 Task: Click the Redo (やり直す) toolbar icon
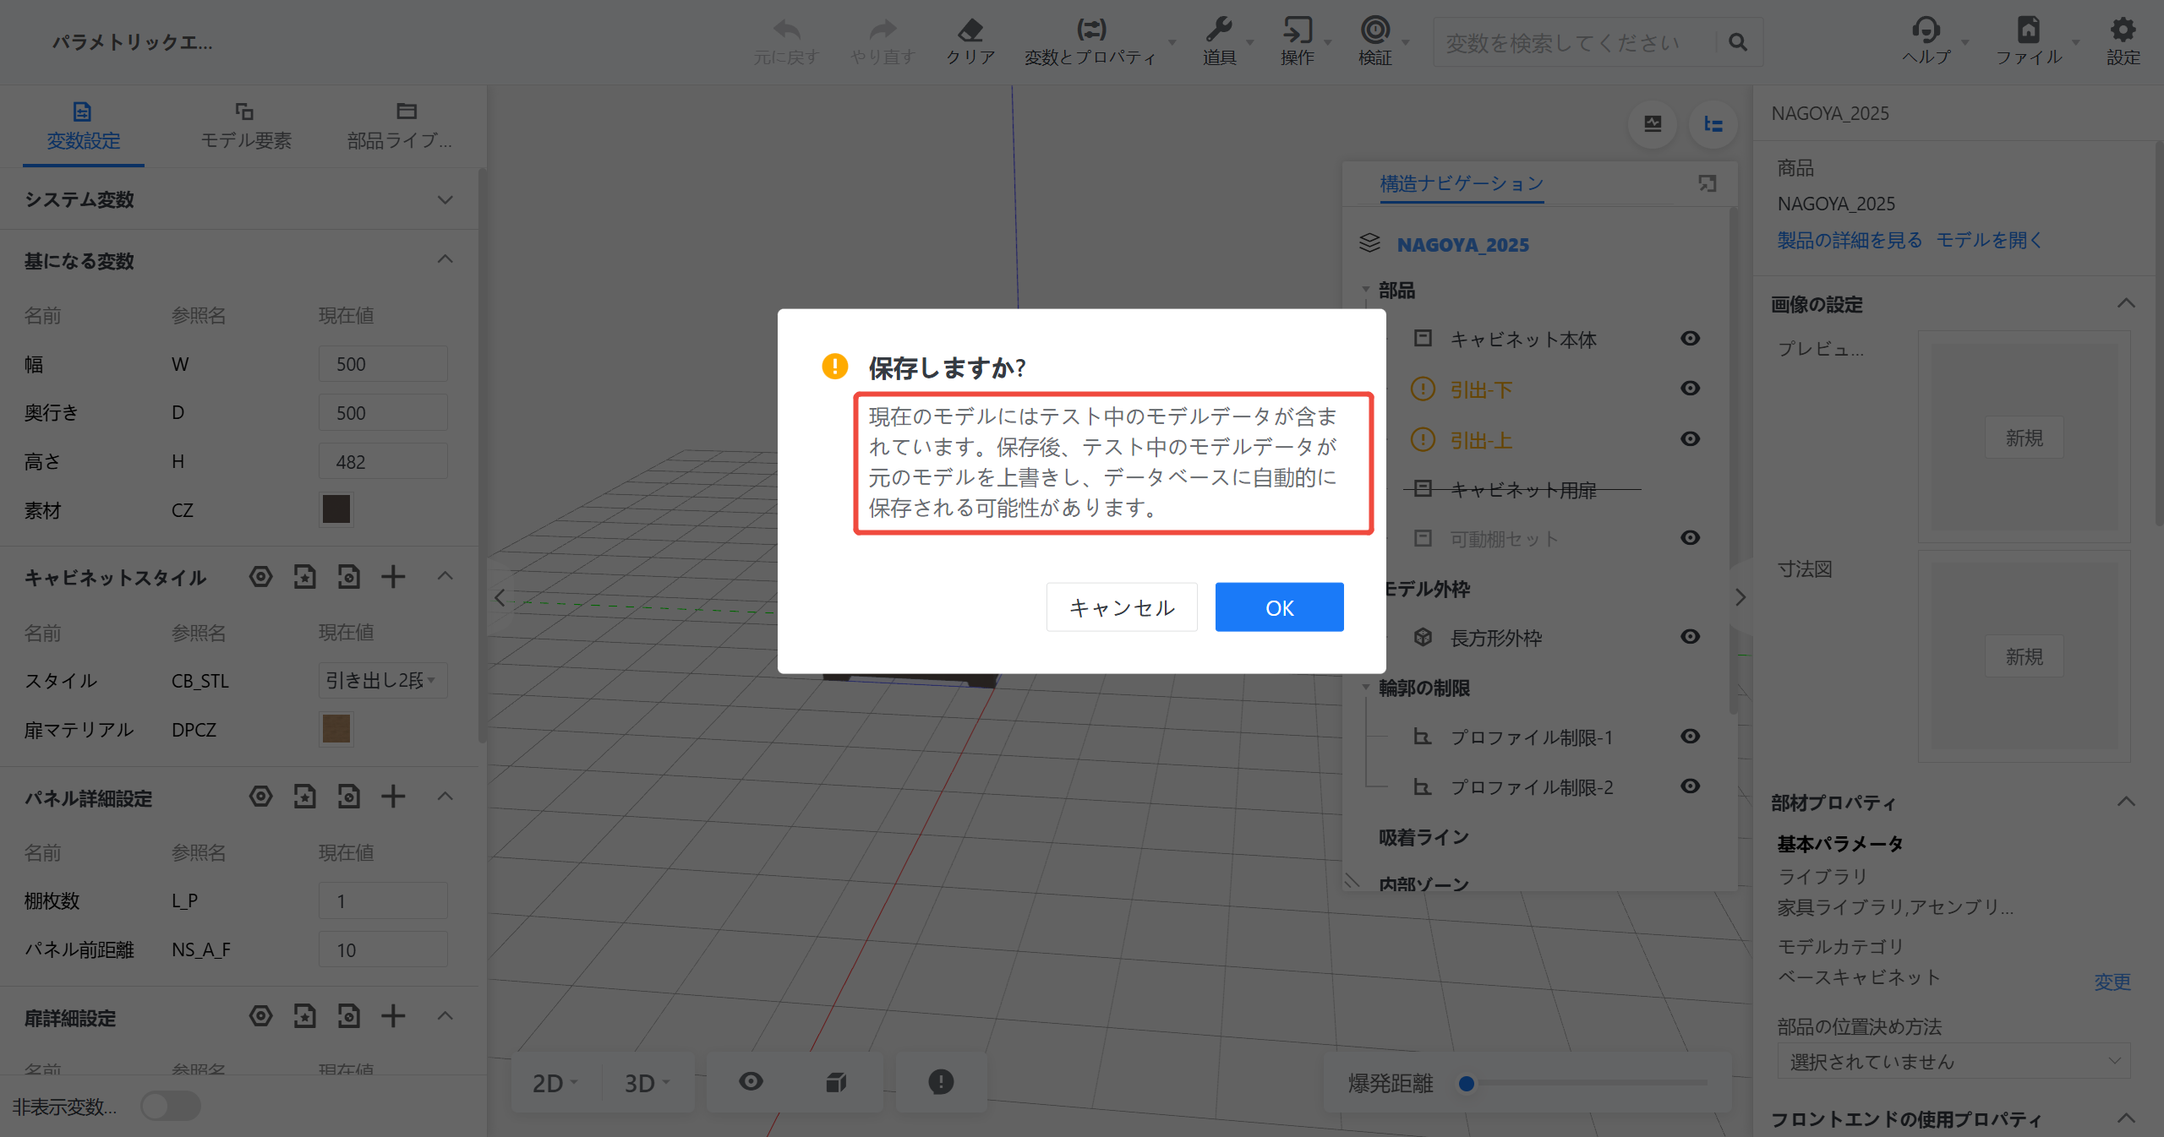[x=883, y=31]
